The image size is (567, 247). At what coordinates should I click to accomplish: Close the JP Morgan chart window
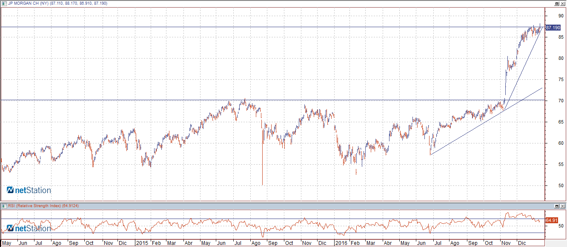(x=562, y=3)
